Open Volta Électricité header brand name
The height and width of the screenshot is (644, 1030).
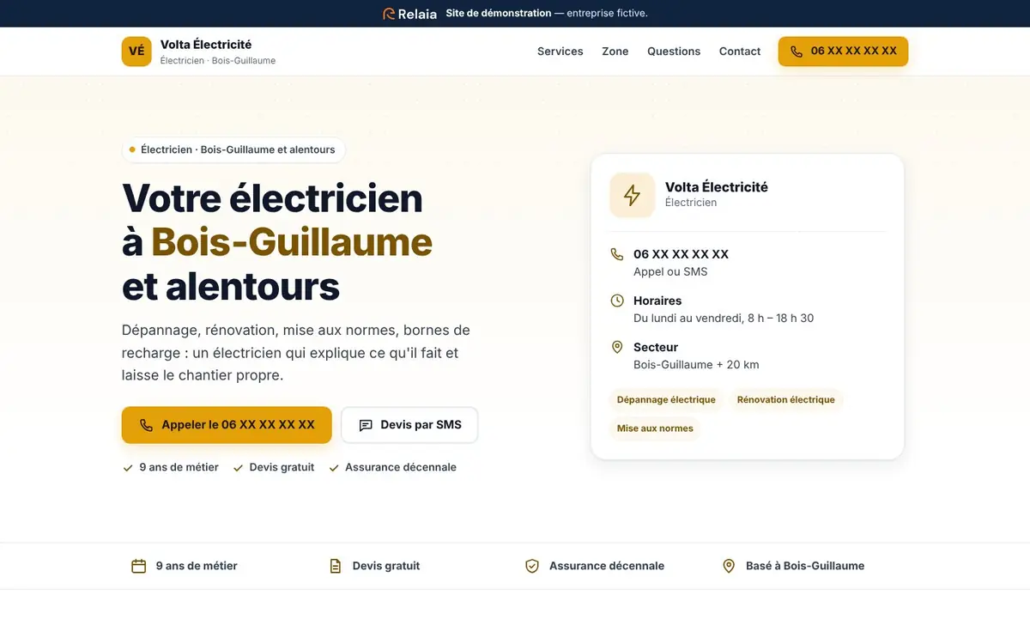[206, 45]
